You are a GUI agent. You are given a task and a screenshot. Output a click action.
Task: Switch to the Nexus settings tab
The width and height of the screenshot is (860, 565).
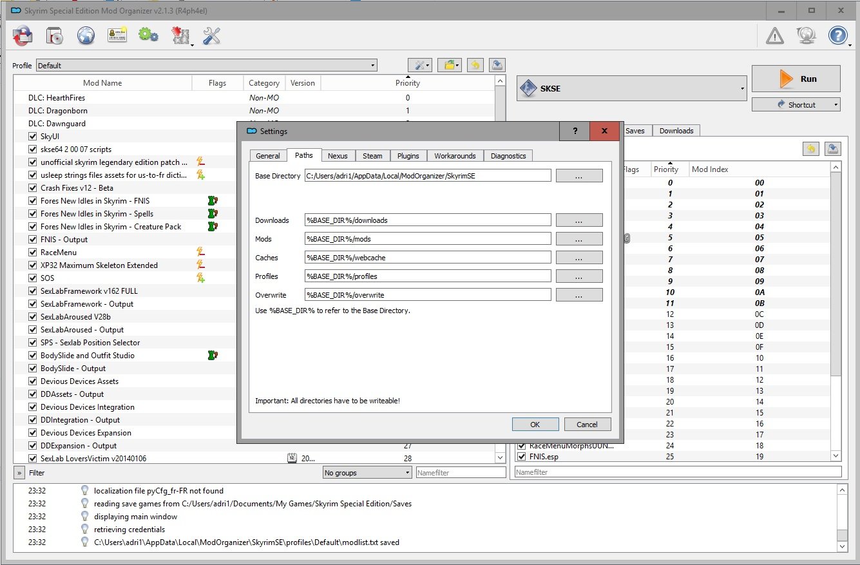click(338, 156)
